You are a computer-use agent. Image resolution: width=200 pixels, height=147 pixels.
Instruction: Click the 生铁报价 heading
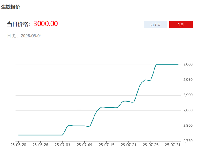point(11,7)
